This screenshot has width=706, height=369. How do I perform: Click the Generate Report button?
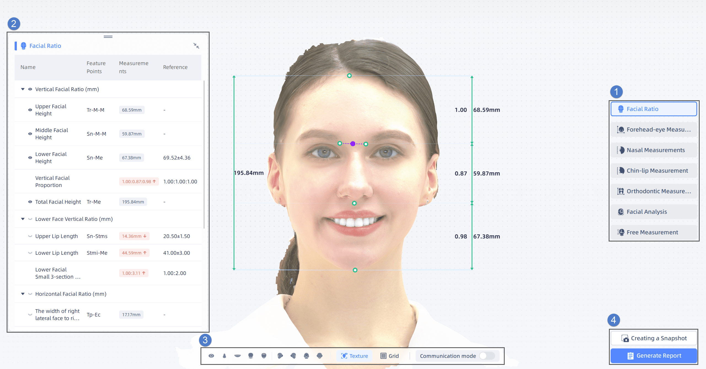654,356
